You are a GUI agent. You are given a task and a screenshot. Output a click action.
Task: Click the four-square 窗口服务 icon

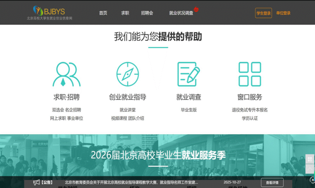250,74
